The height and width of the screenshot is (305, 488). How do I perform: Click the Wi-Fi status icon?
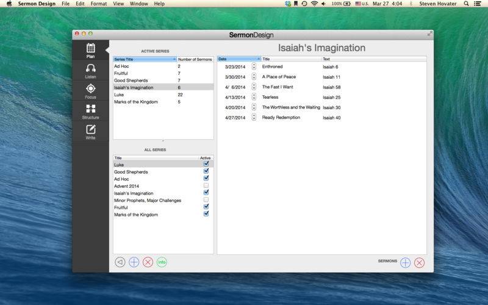pyautogui.click(x=314, y=4)
